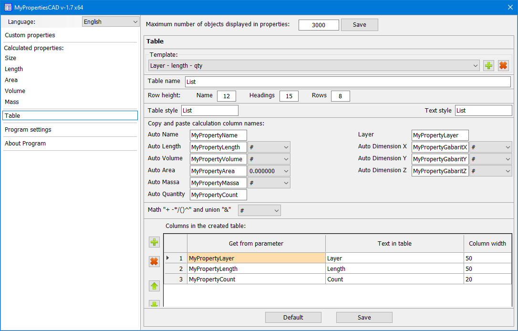Screen dimensions: 518x331
Task: Click the Default button at the bottom
Action: (293, 318)
